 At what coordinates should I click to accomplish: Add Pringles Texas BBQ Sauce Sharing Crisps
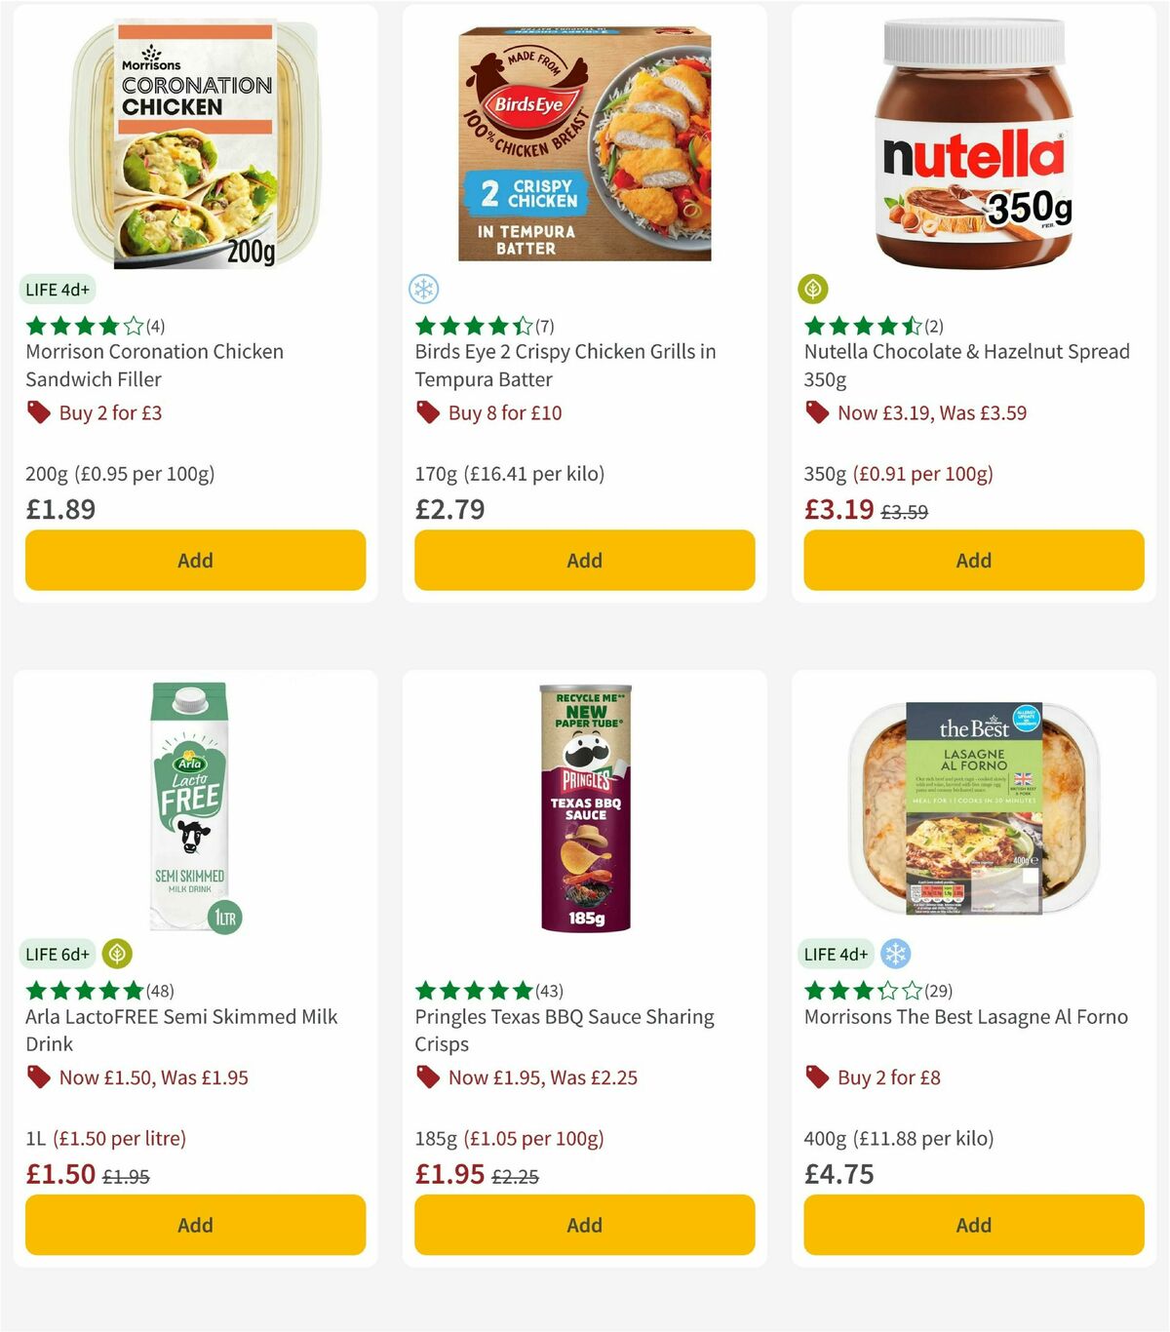(583, 1225)
